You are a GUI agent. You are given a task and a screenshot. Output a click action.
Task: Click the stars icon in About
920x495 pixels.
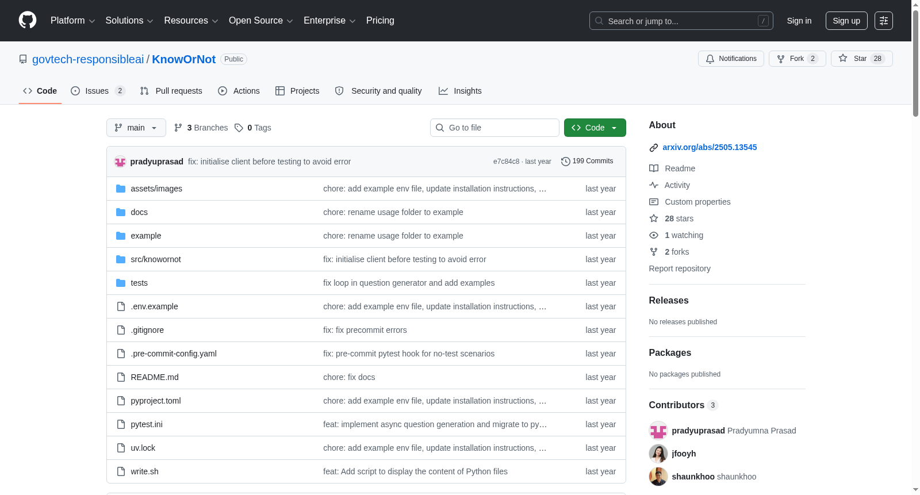click(654, 218)
